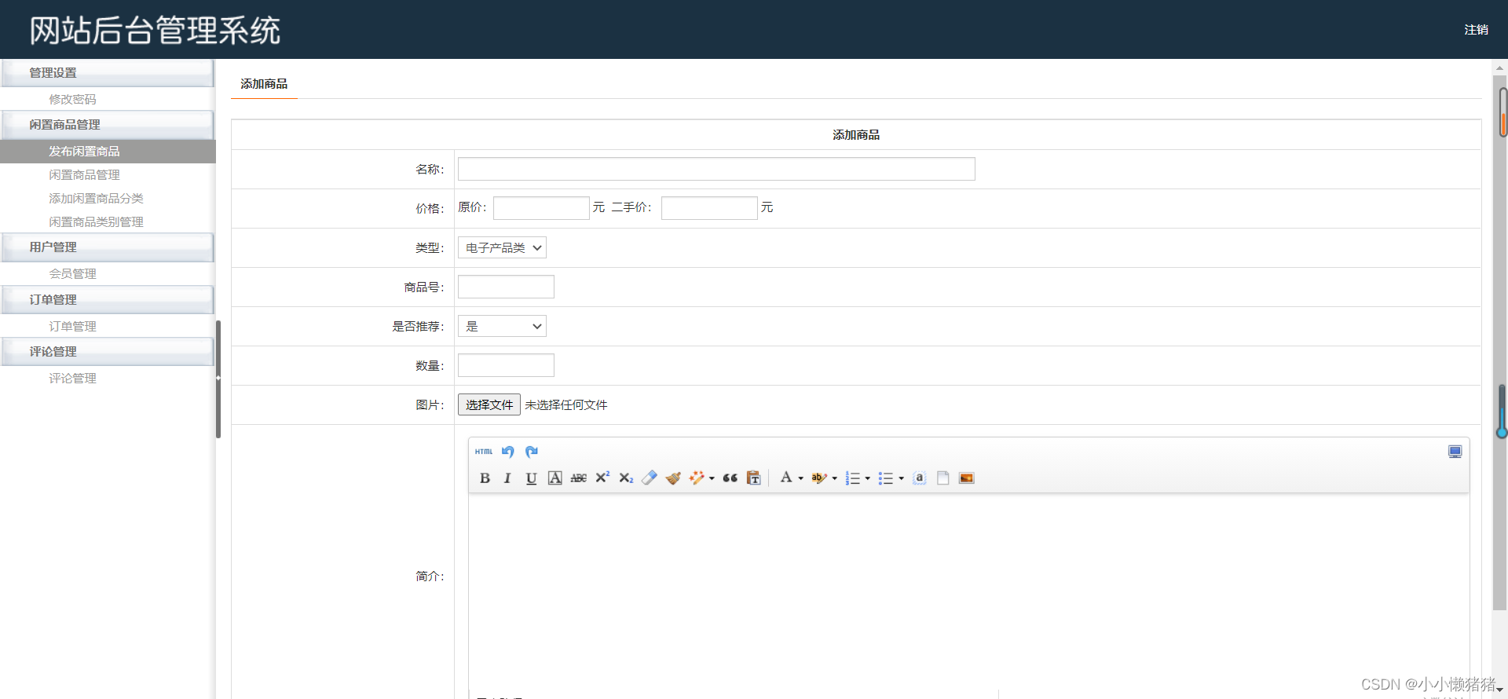1508x699 pixels.
Task: Toggle strikethrough formatting
Action: click(579, 478)
